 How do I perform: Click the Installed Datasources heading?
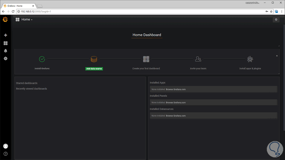(x=162, y=109)
